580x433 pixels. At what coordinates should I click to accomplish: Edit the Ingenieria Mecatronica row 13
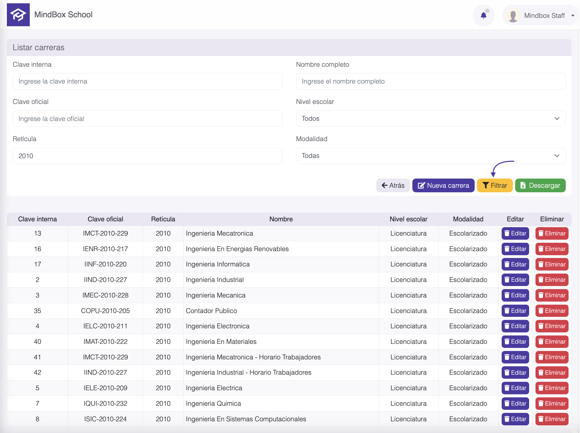pyautogui.click(x=515, y=233)
